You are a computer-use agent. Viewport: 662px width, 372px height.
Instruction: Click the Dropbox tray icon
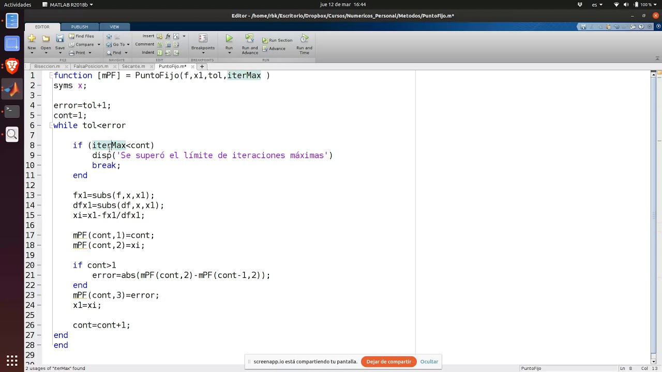coord(579,5)
